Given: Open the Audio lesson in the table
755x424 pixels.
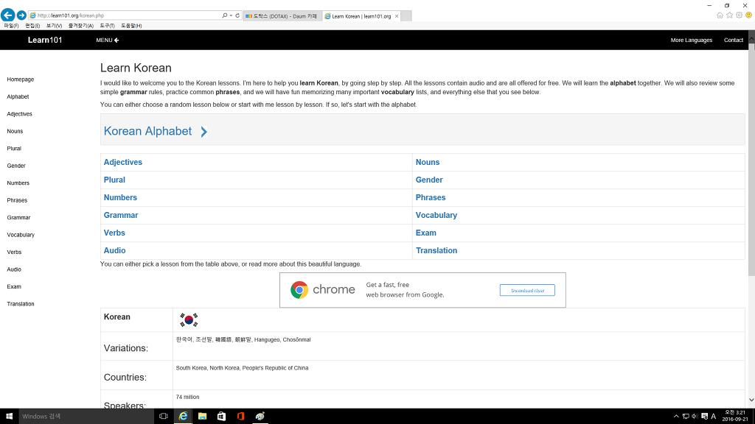Looking at the screenshot, I should pyautogui.click(x=114, y=250).
